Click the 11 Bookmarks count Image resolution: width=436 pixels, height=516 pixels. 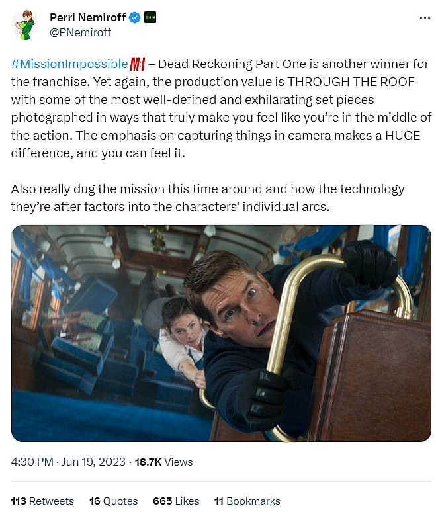pyautogui.click(x=247, y=501)
